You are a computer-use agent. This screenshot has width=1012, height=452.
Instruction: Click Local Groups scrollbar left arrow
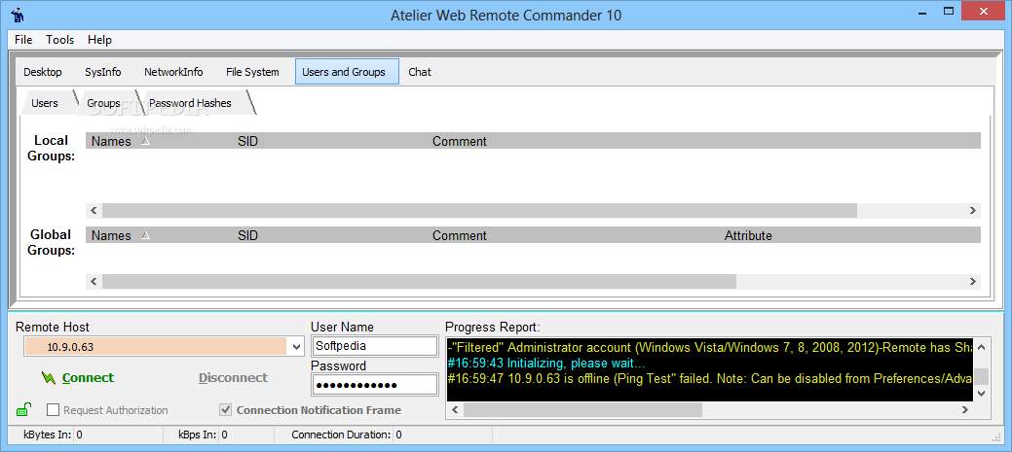94,211
